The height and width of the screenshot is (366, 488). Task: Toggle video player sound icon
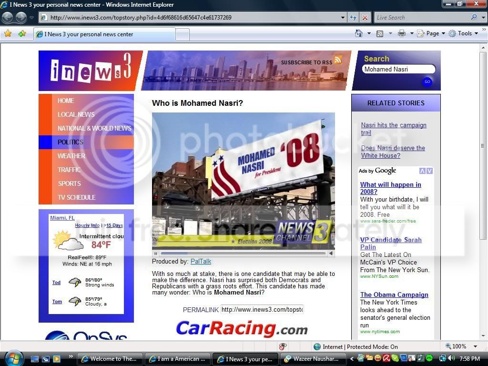[x=331, y=254]
